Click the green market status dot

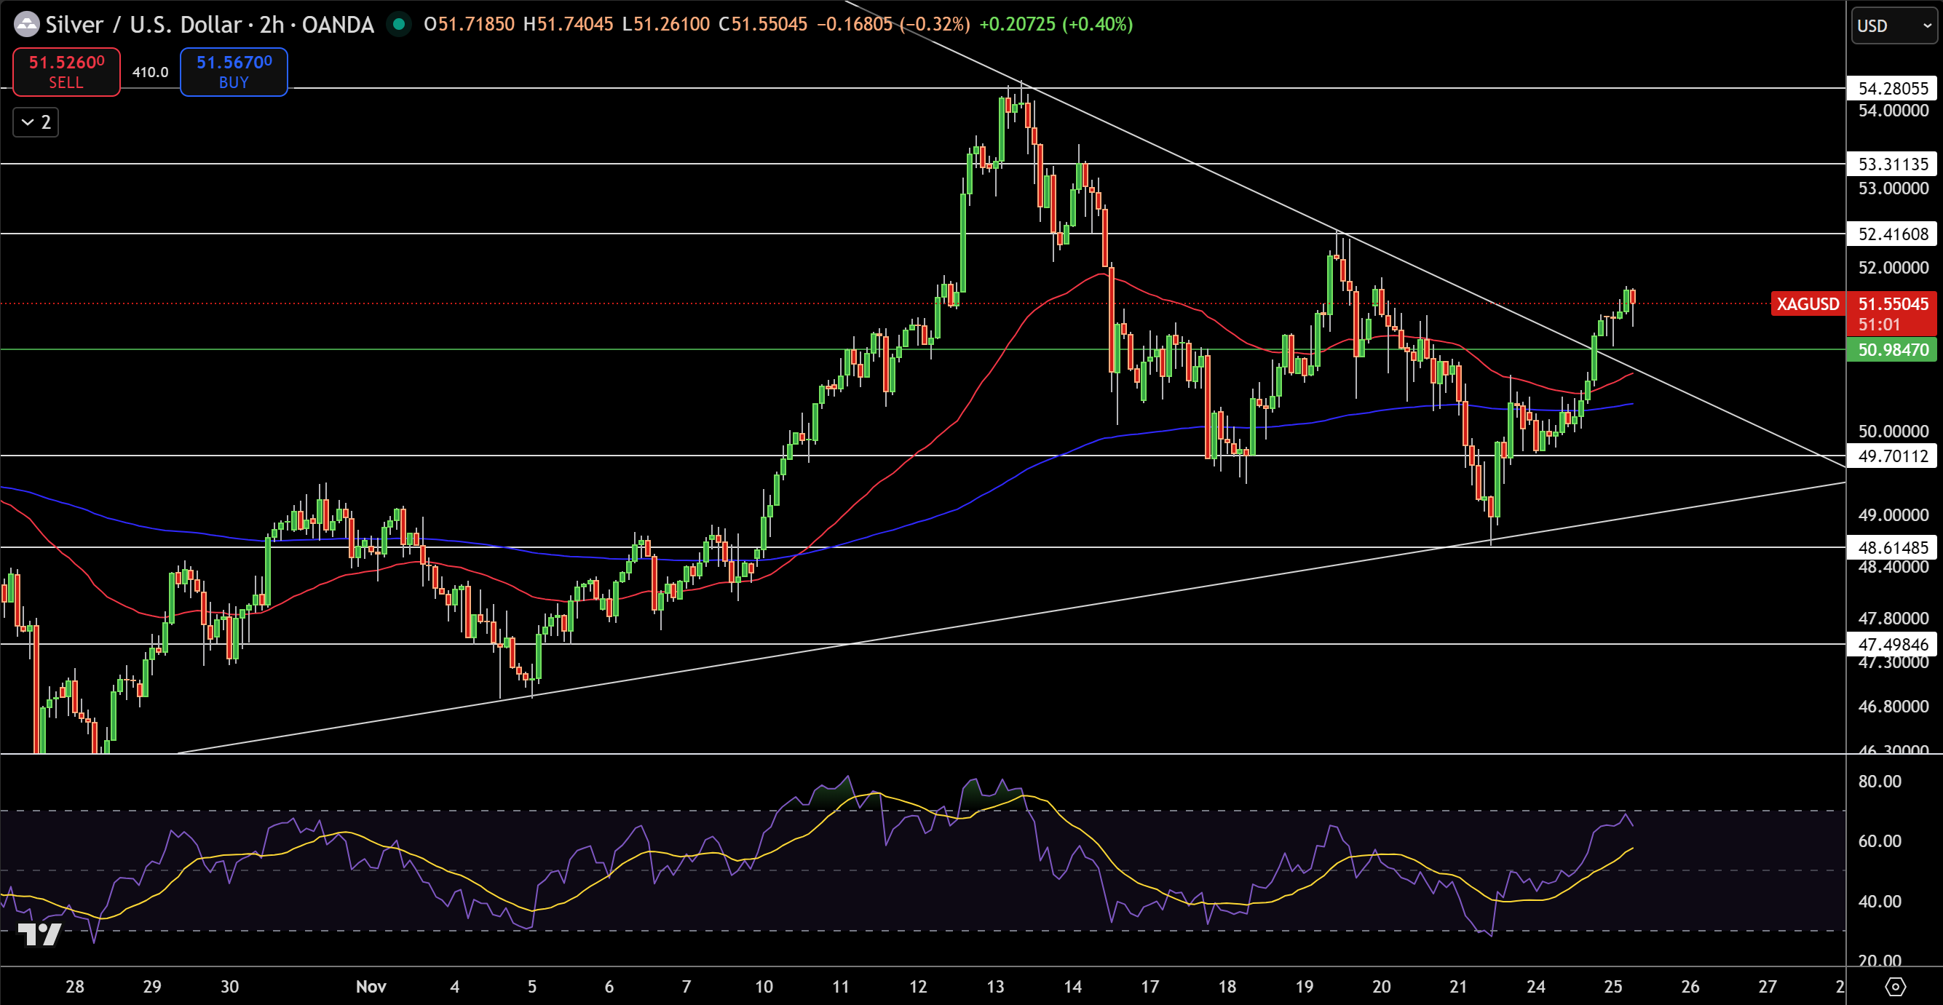[399, 25]
